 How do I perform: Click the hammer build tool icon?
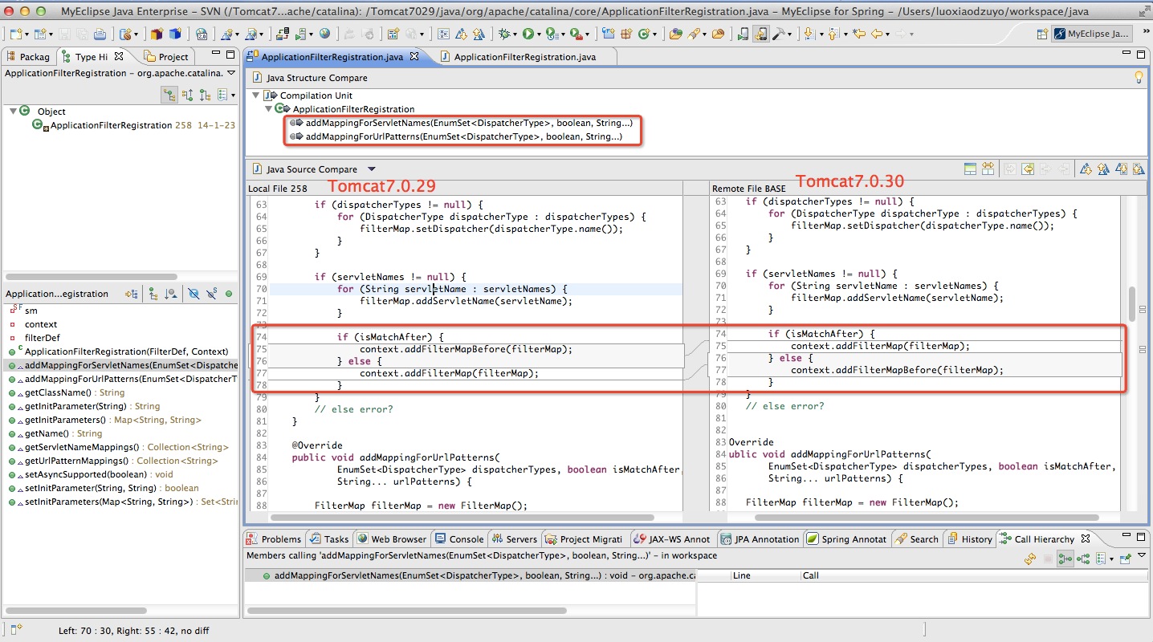click(779, 34)
